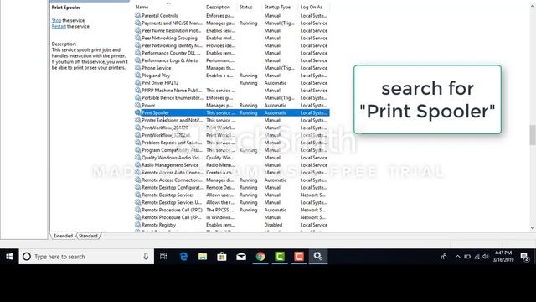Open the green Camtasia taskbar icon
Image resolution: width=536 pixels, height=302 pixels.
coord(280,257)
